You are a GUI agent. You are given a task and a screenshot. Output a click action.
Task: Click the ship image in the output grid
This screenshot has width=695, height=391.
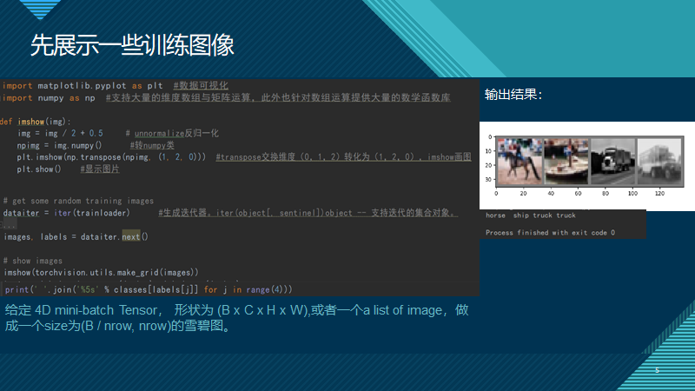pyautogui.click(x=566, y=162)
